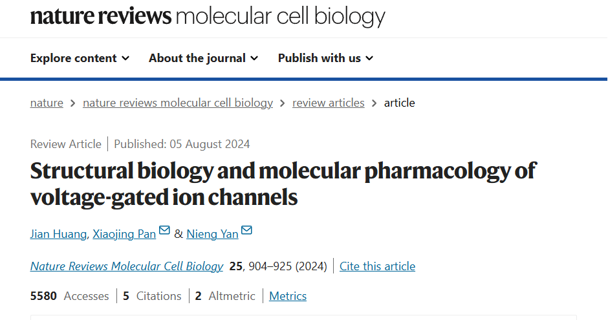The width and height of the screenshot is (608, 320).
Task: Expand the Explore content chevron
Action: pyautogui.click(x=125, y=58)
